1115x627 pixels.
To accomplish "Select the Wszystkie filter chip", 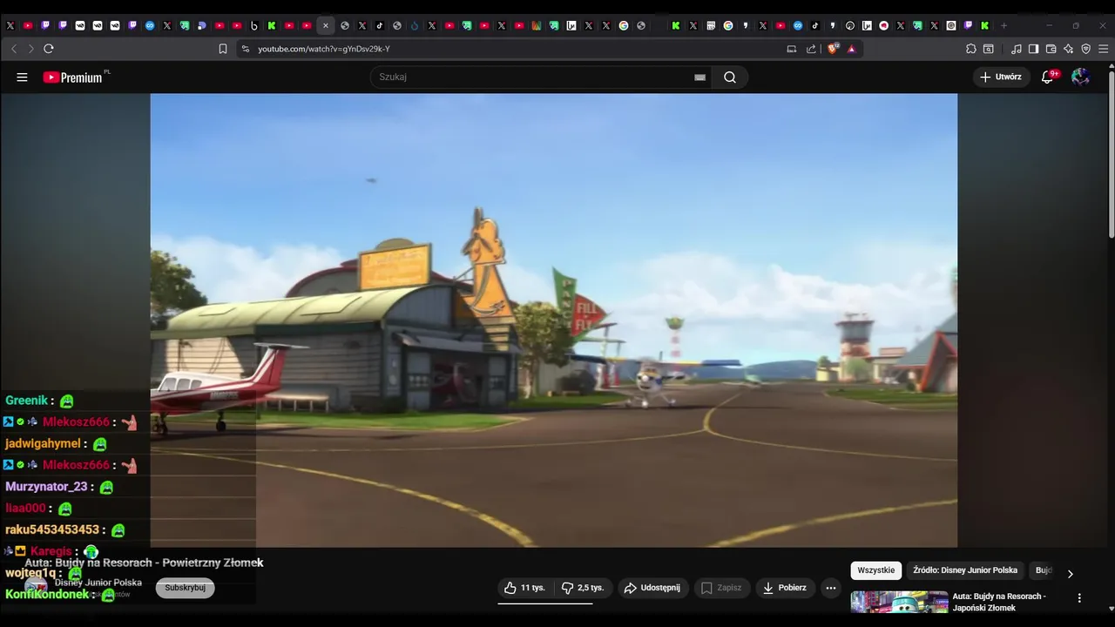I will pos(875,570).
